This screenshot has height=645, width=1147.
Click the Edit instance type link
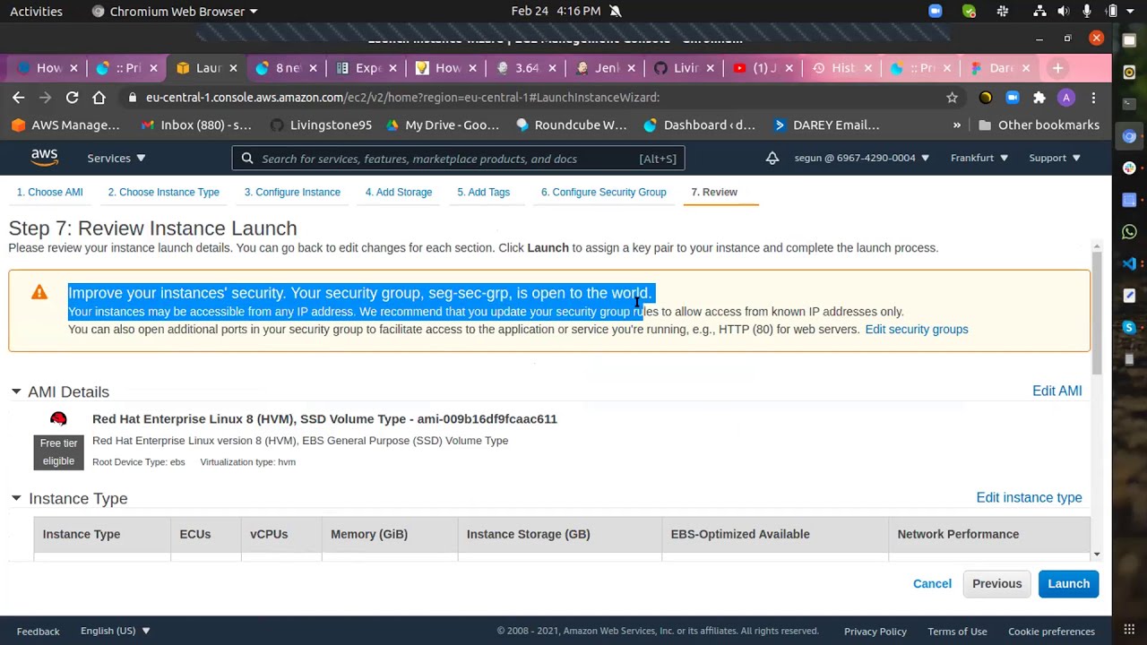(1029, 497)
